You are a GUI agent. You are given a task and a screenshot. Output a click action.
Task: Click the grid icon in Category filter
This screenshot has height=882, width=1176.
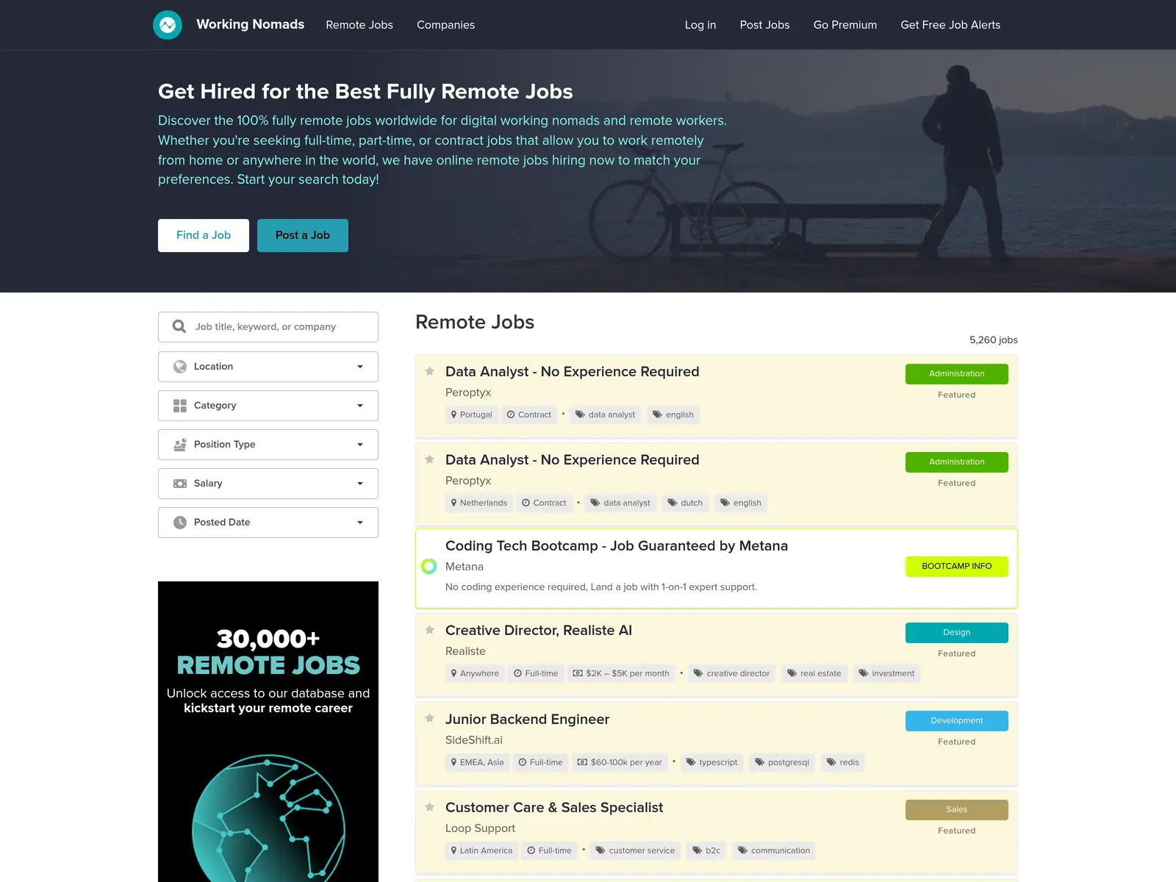pyautogui.click(x=180, y=406)
